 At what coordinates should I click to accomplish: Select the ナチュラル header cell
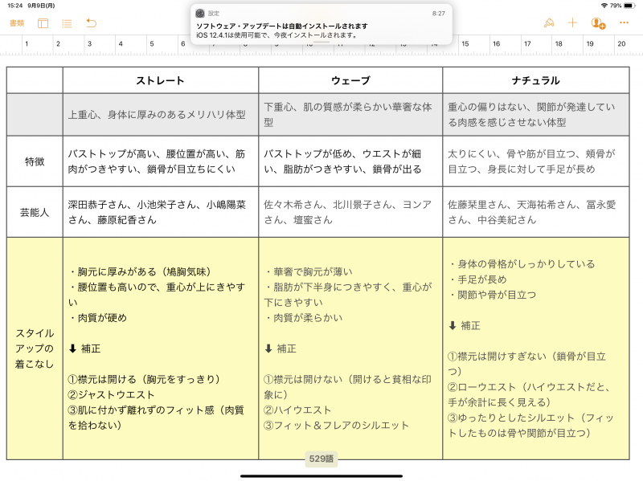pyautogui.click(x=536, y=80)
